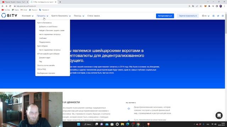Open the chat support widget
227x127 pixels.
[x=219, y=115]
